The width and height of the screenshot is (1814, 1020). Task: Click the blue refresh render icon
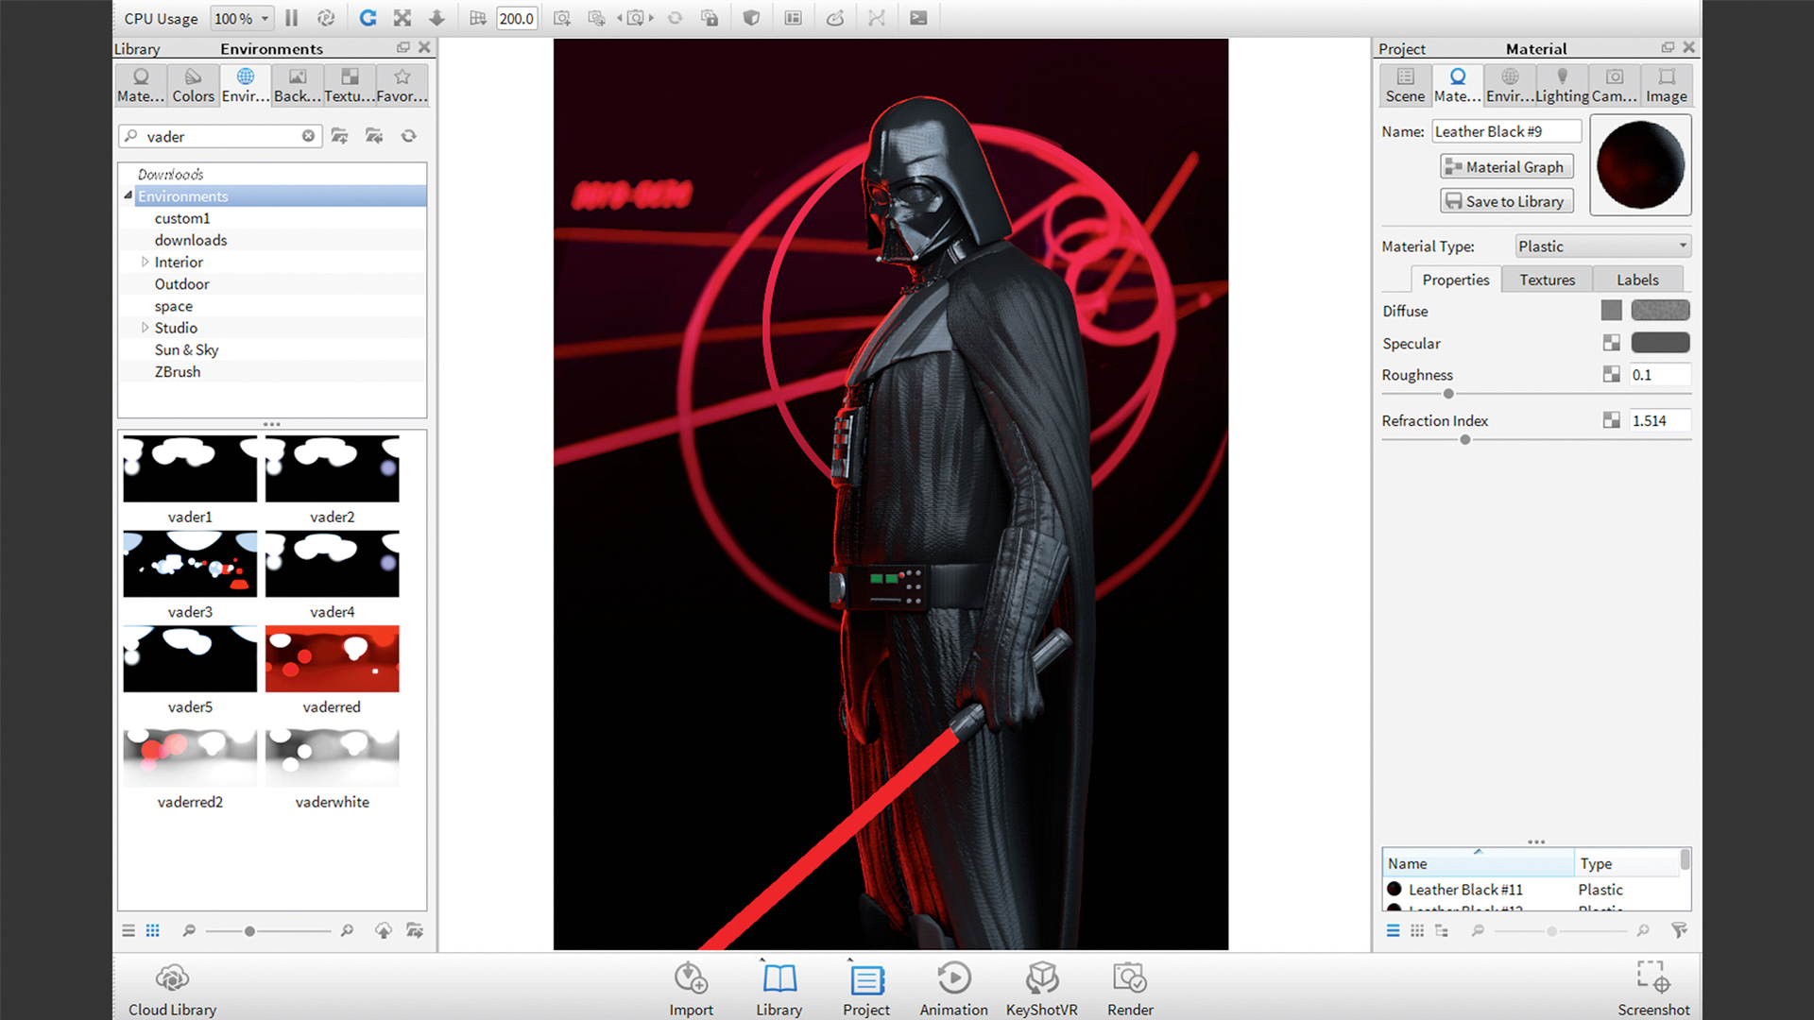[x=368, y=18]
